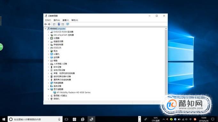Click the microphone icon in the search box

(x=59, y=119)
